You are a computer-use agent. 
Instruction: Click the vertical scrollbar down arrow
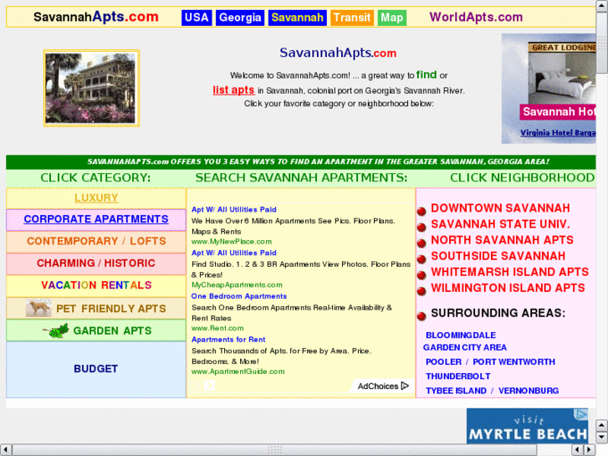[x=601, y=437]
